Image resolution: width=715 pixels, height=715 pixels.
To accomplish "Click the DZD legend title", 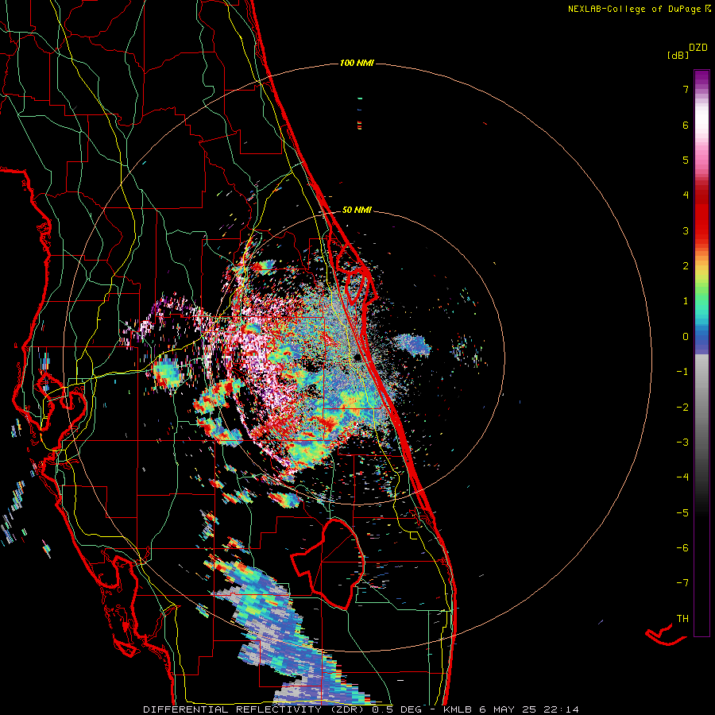I will click(698, 48).
